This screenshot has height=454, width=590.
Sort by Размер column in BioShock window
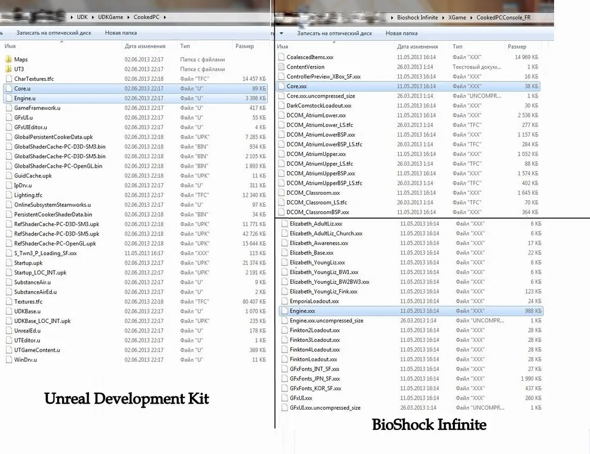click(x=517, y=47)
